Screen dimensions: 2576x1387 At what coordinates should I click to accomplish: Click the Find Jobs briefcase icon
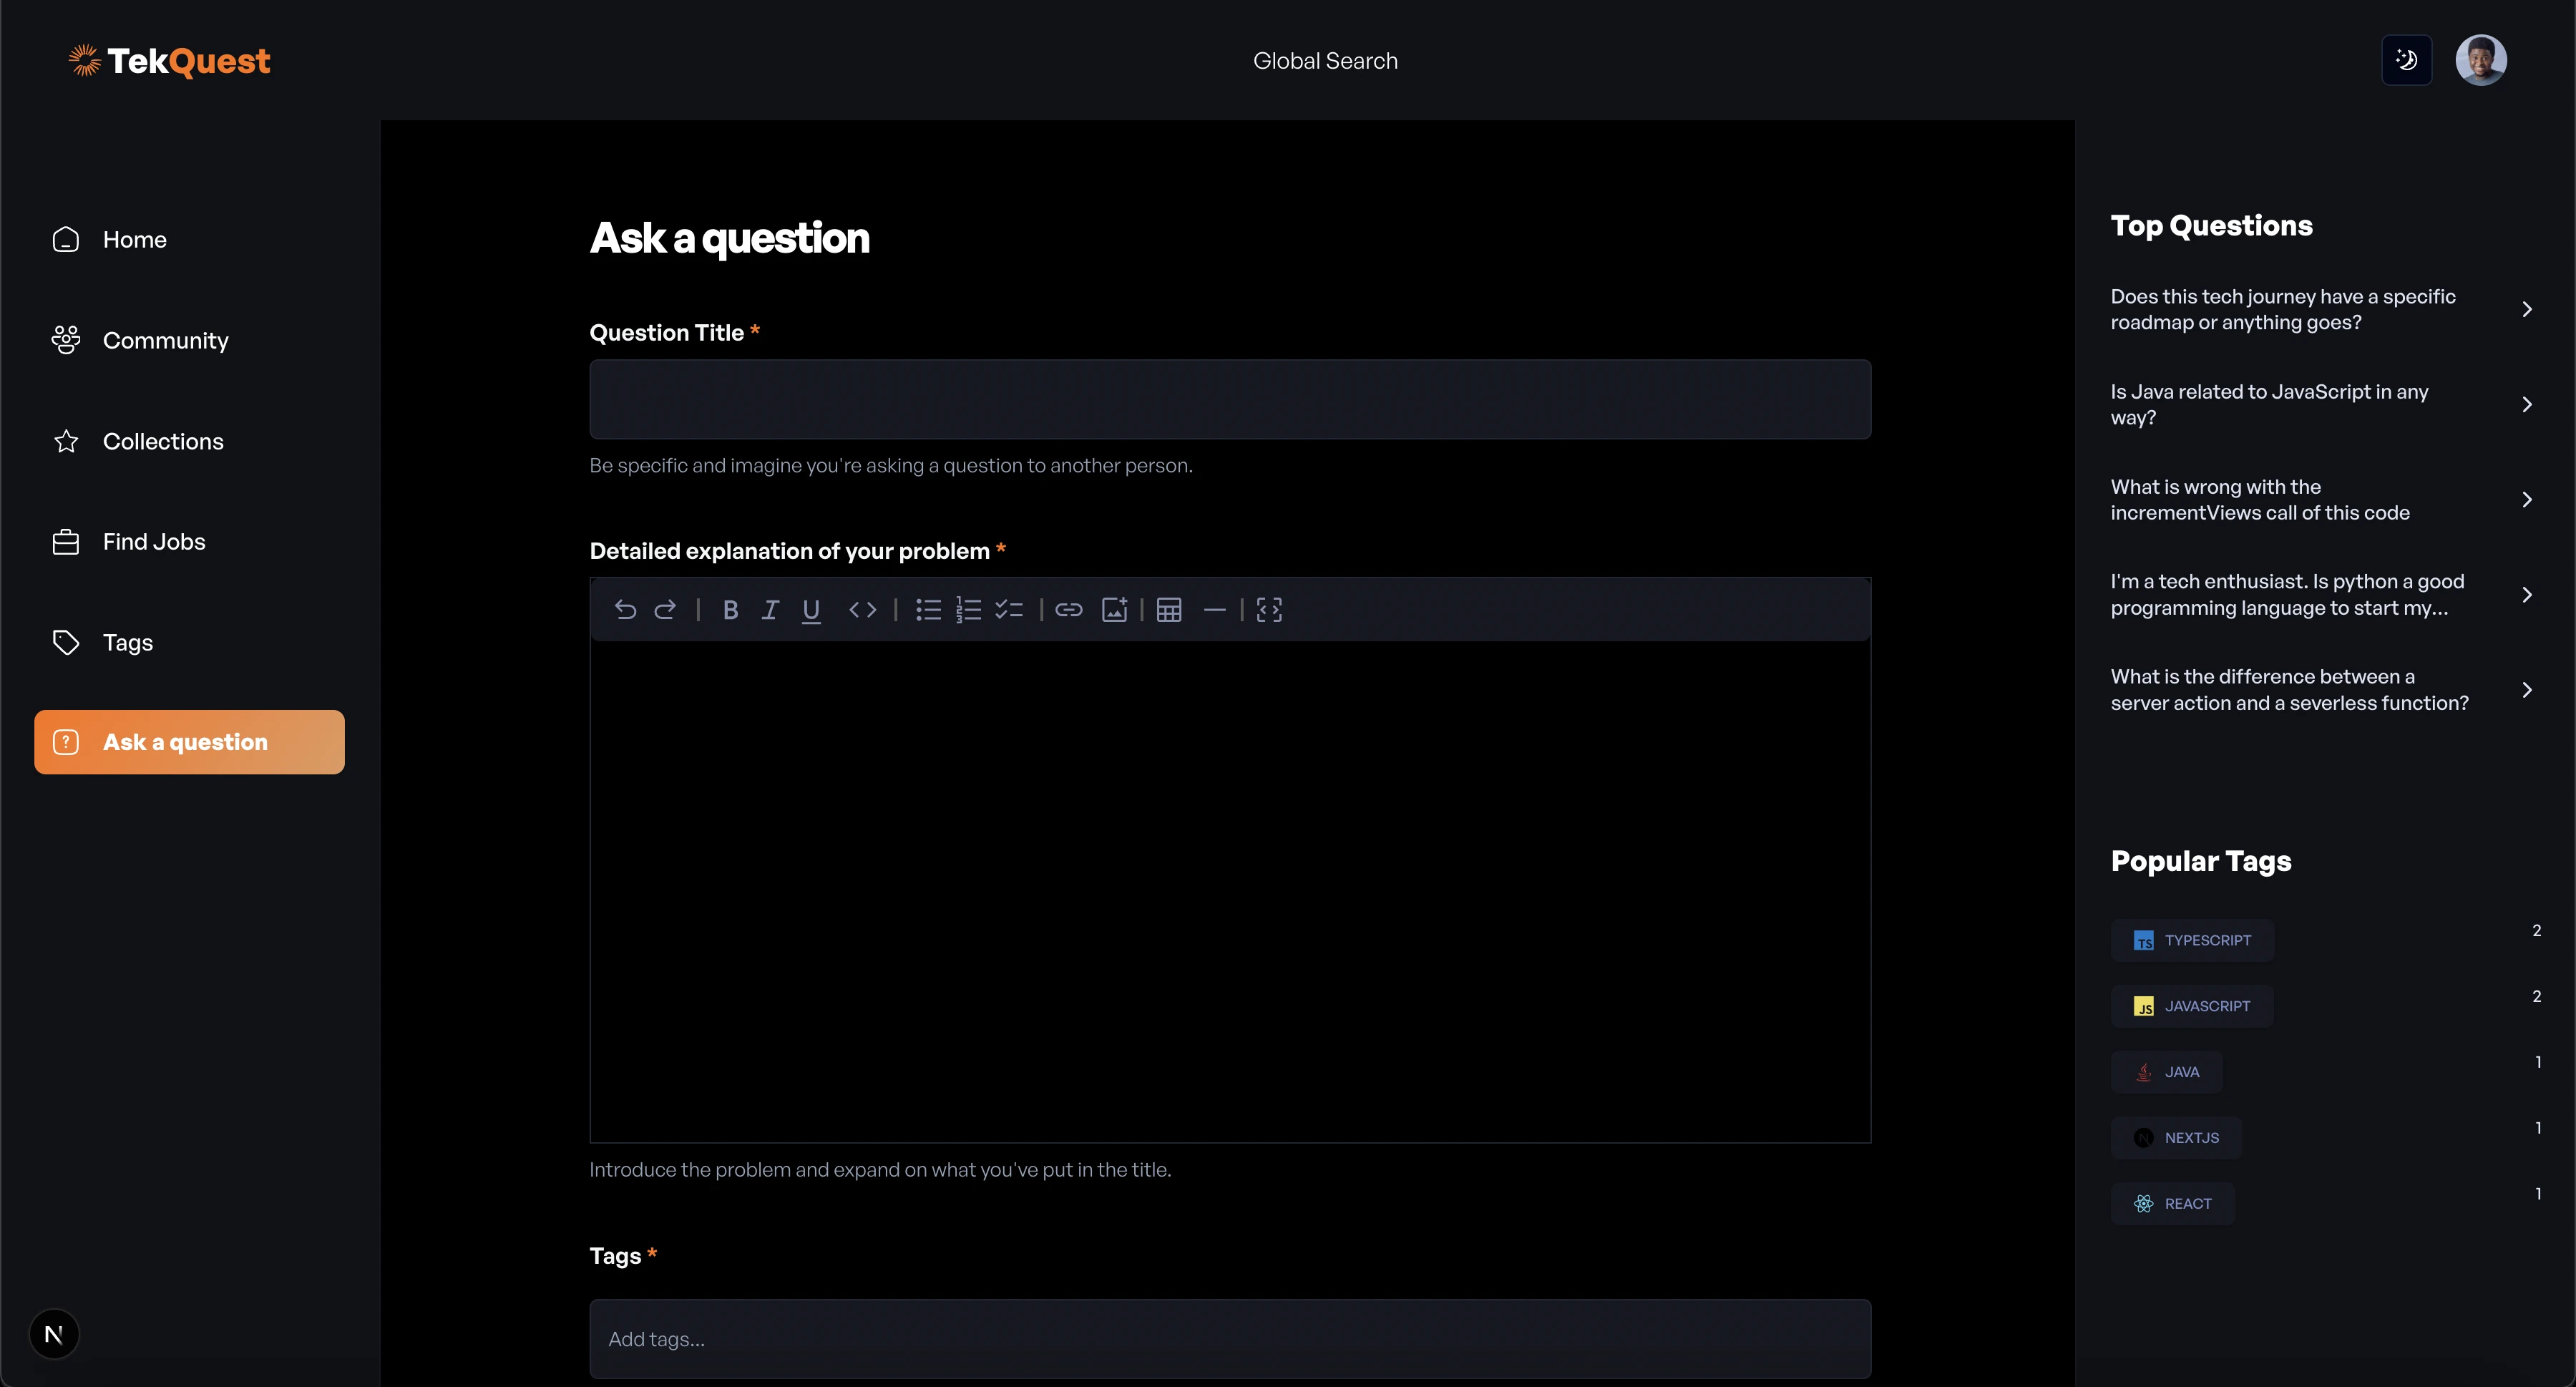tap(66, 542)
